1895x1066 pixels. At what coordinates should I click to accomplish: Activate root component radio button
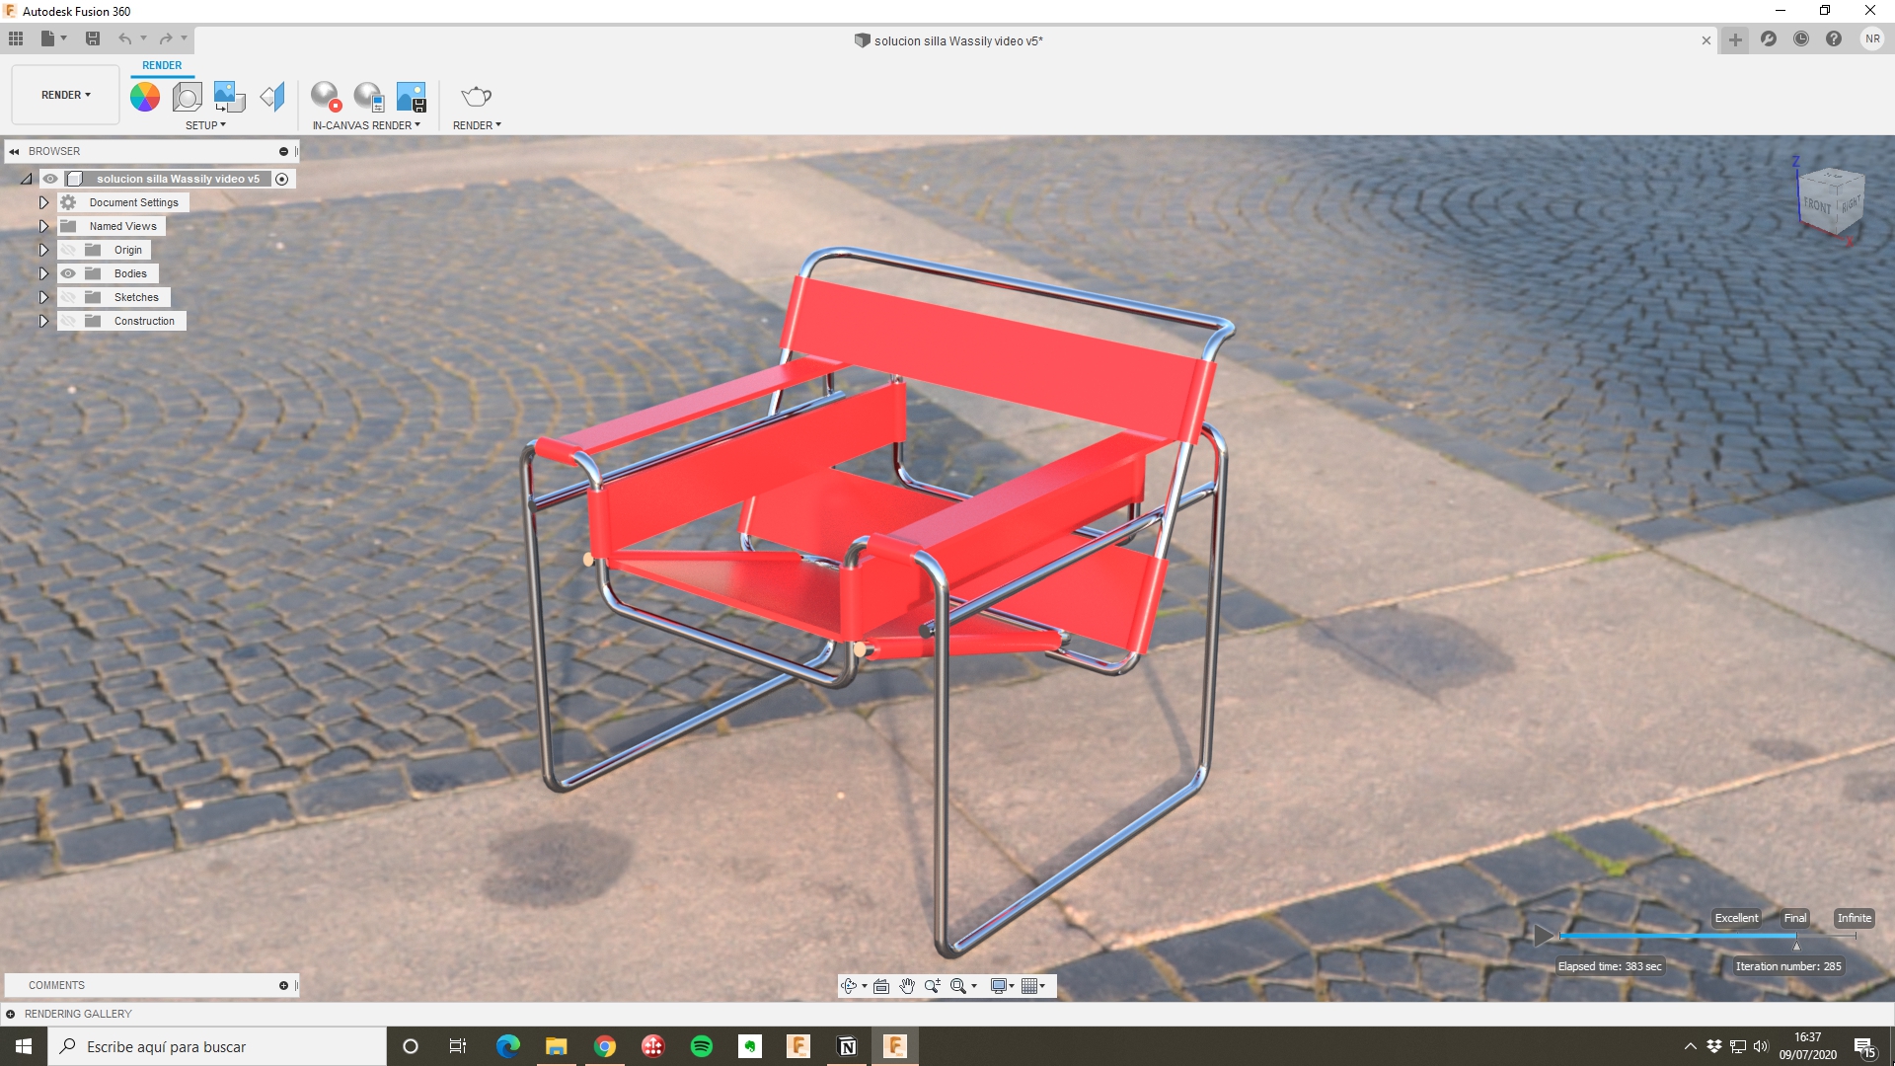point(282,179)
